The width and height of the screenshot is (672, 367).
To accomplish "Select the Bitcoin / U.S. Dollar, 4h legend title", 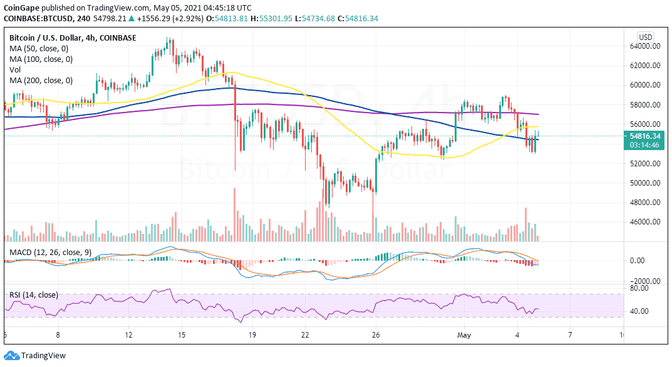I will coord(73,38).
